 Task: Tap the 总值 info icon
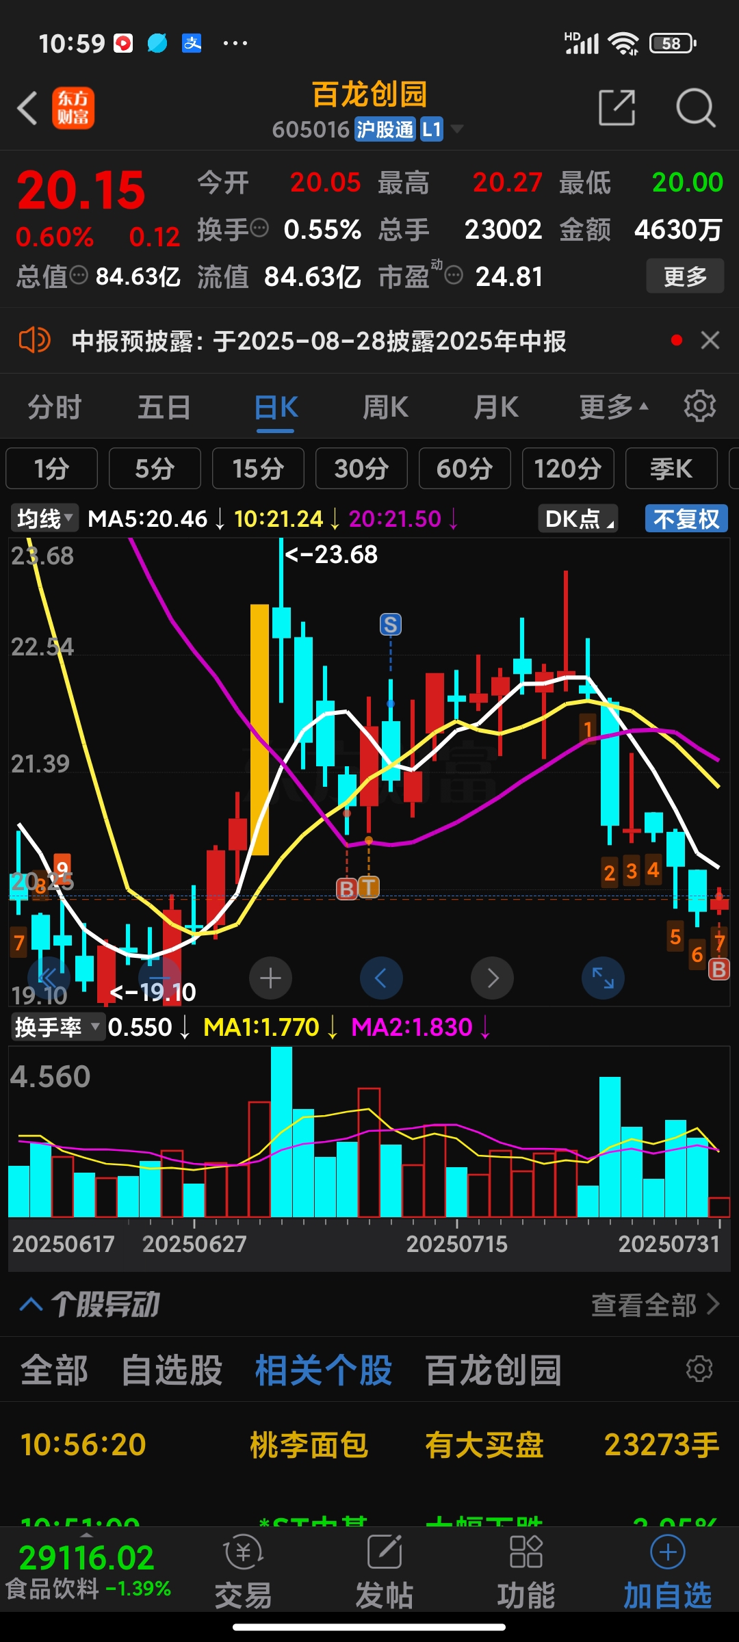tap(79, 275)
